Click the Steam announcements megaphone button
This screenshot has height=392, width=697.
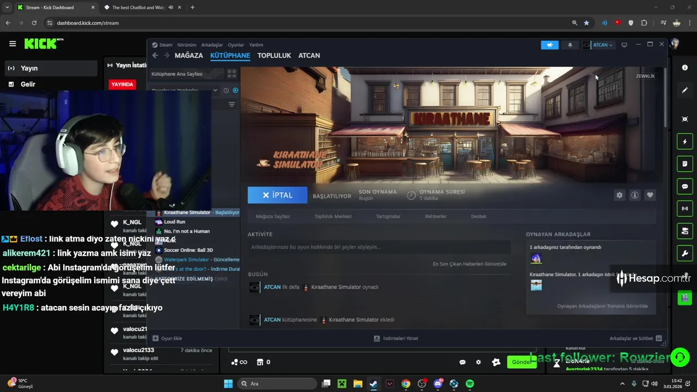(x=549, y=45)
